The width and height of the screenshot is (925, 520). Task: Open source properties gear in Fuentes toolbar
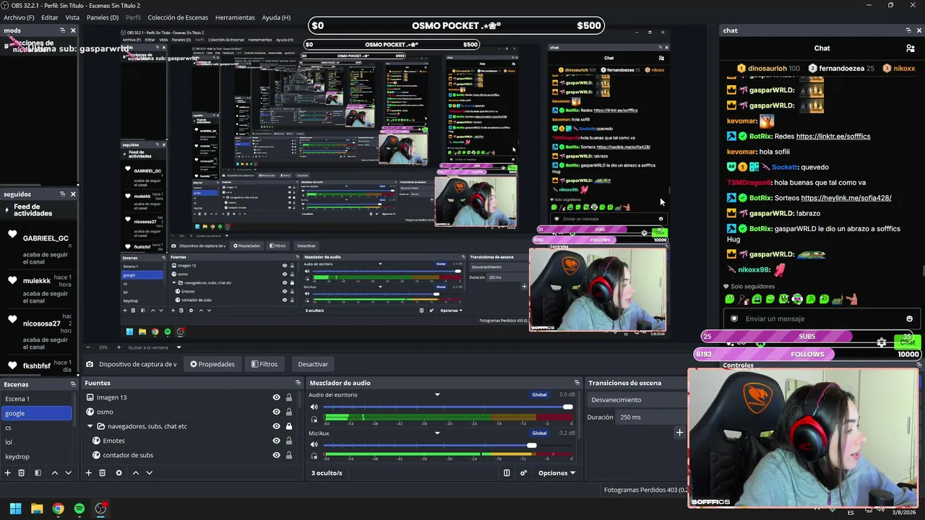click(119, 473)
